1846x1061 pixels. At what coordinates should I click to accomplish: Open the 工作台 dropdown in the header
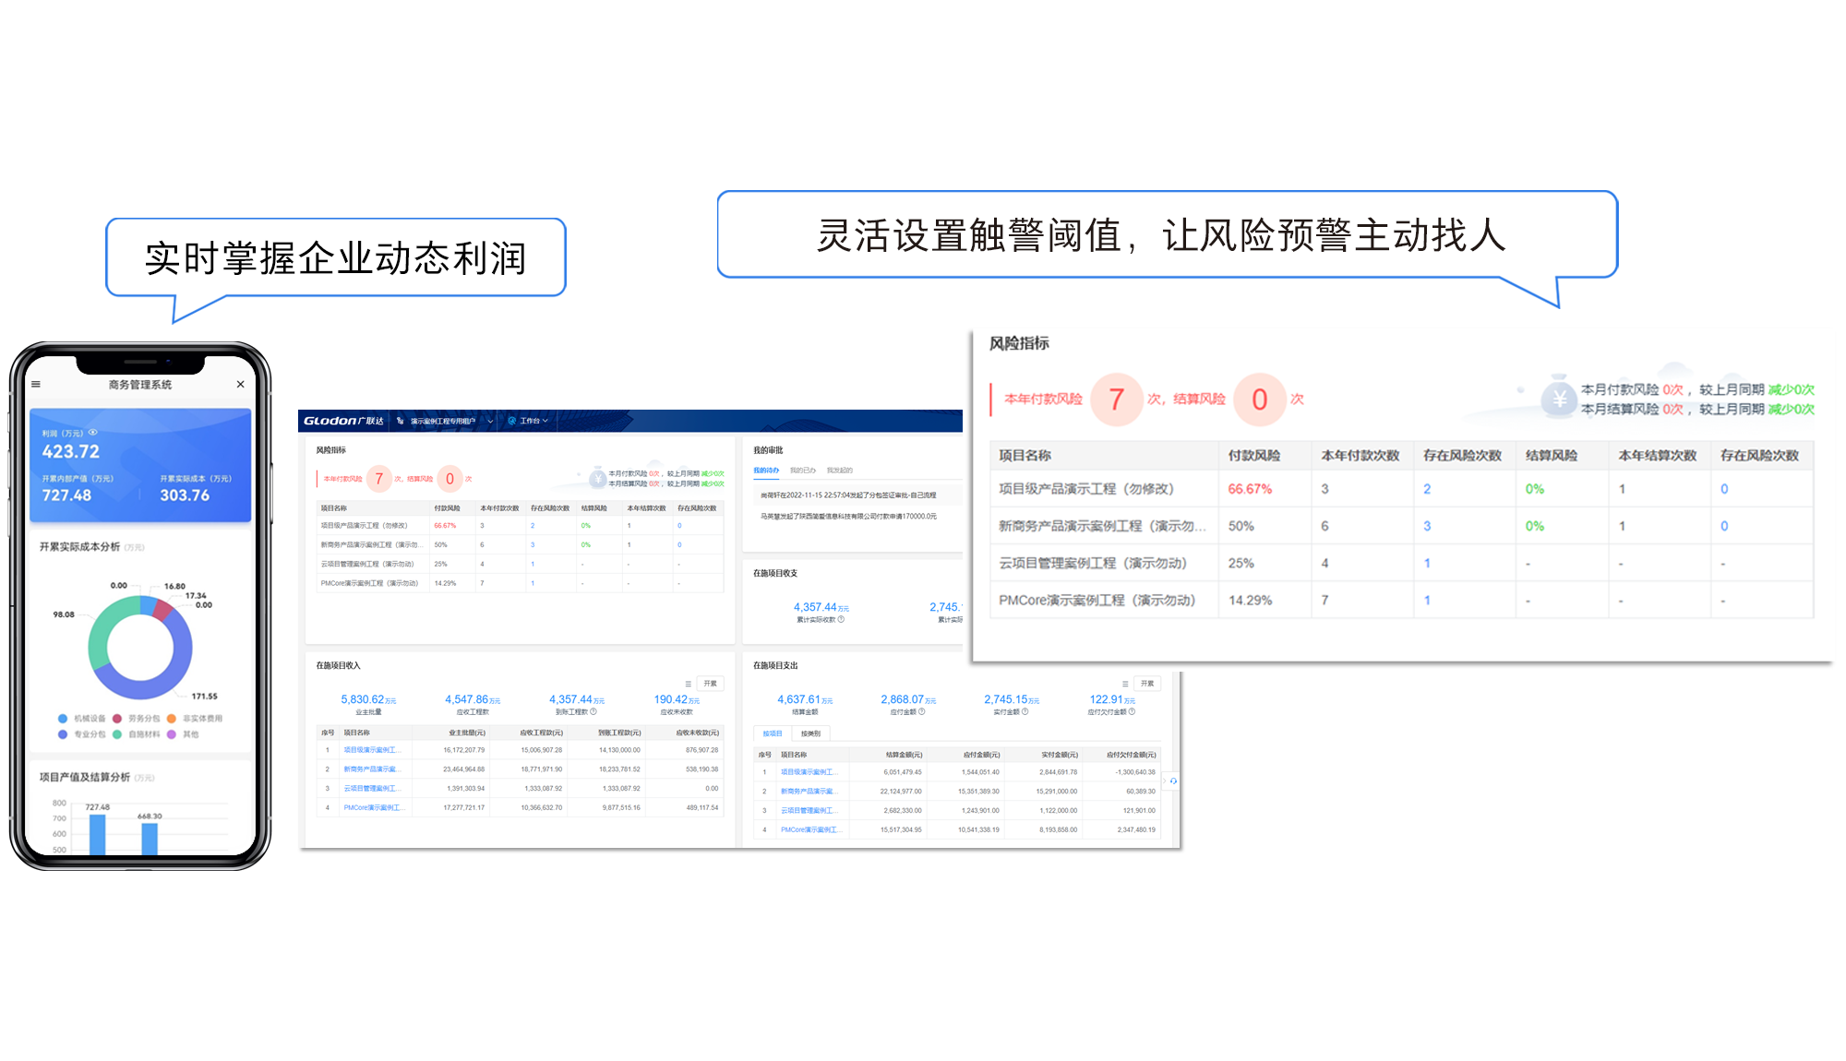(x=533, y=421)
